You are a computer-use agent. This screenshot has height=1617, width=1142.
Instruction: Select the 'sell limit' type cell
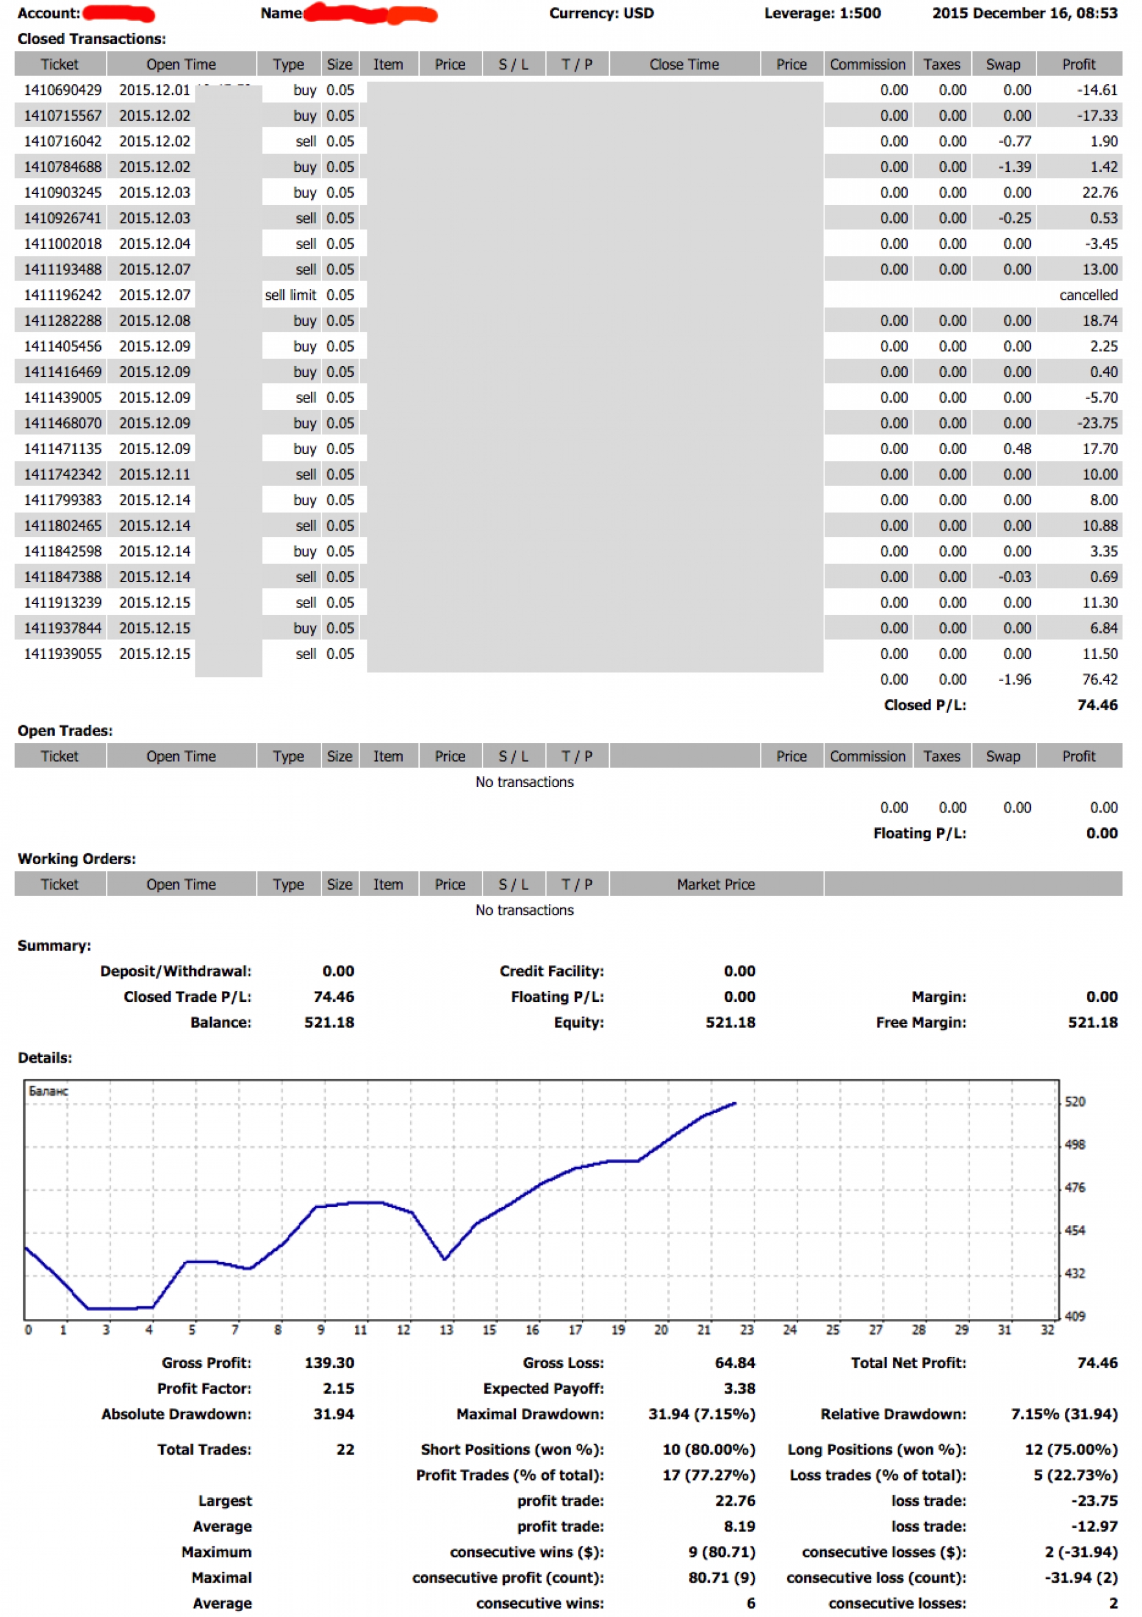[290, 295]
